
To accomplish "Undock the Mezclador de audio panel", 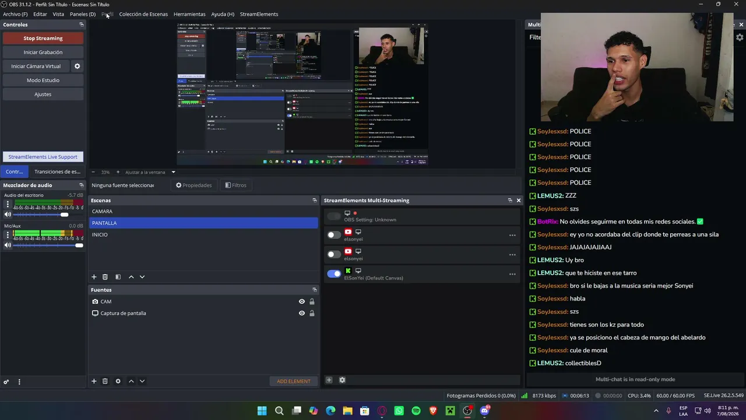I will [82, 185].
